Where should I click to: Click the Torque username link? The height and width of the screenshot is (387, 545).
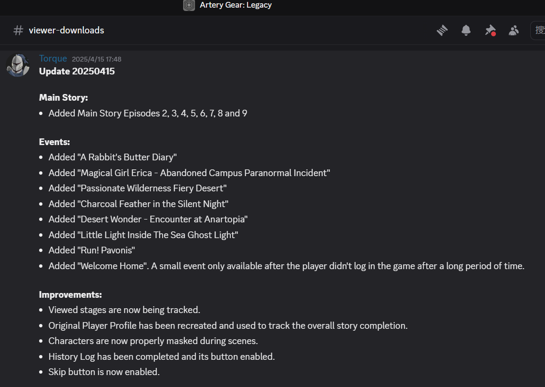[53, 59]
